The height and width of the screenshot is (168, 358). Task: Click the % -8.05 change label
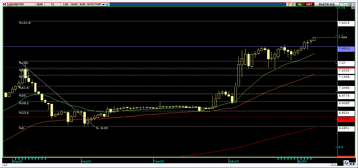(x=102, y=128)
